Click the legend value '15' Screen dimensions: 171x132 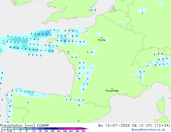40,131
